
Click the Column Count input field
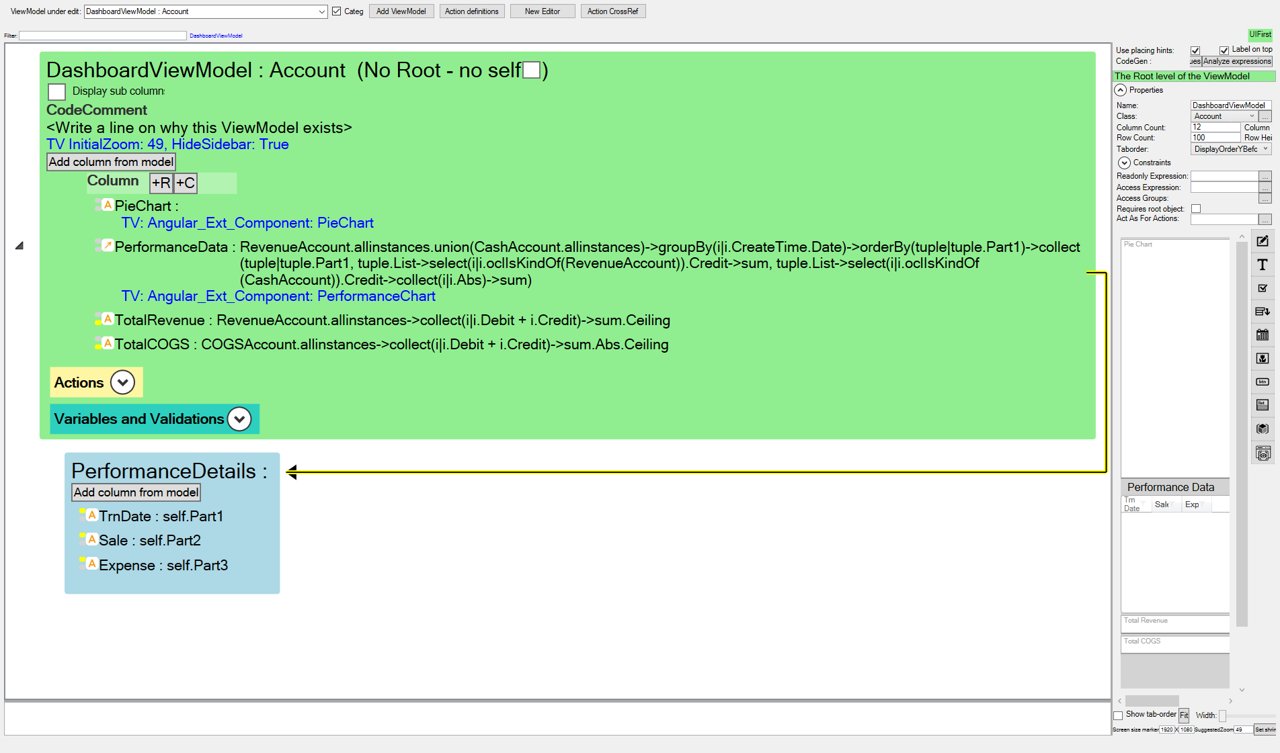click(x=1215, y=127)
